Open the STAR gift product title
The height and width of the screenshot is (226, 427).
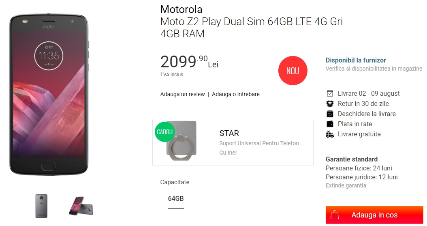(229, 133)
